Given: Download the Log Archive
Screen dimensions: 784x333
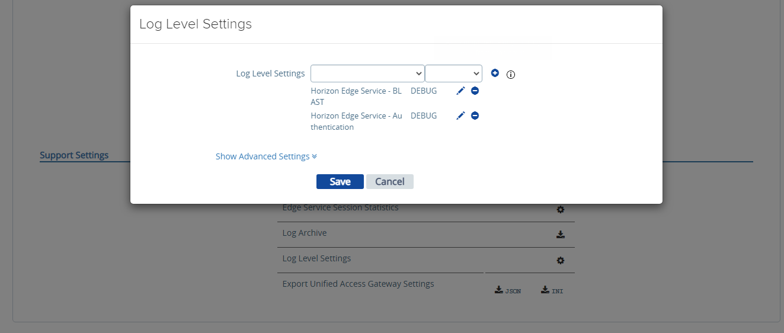Looking at the screenshot, I should pyautogui.click(x=560, y=235).
